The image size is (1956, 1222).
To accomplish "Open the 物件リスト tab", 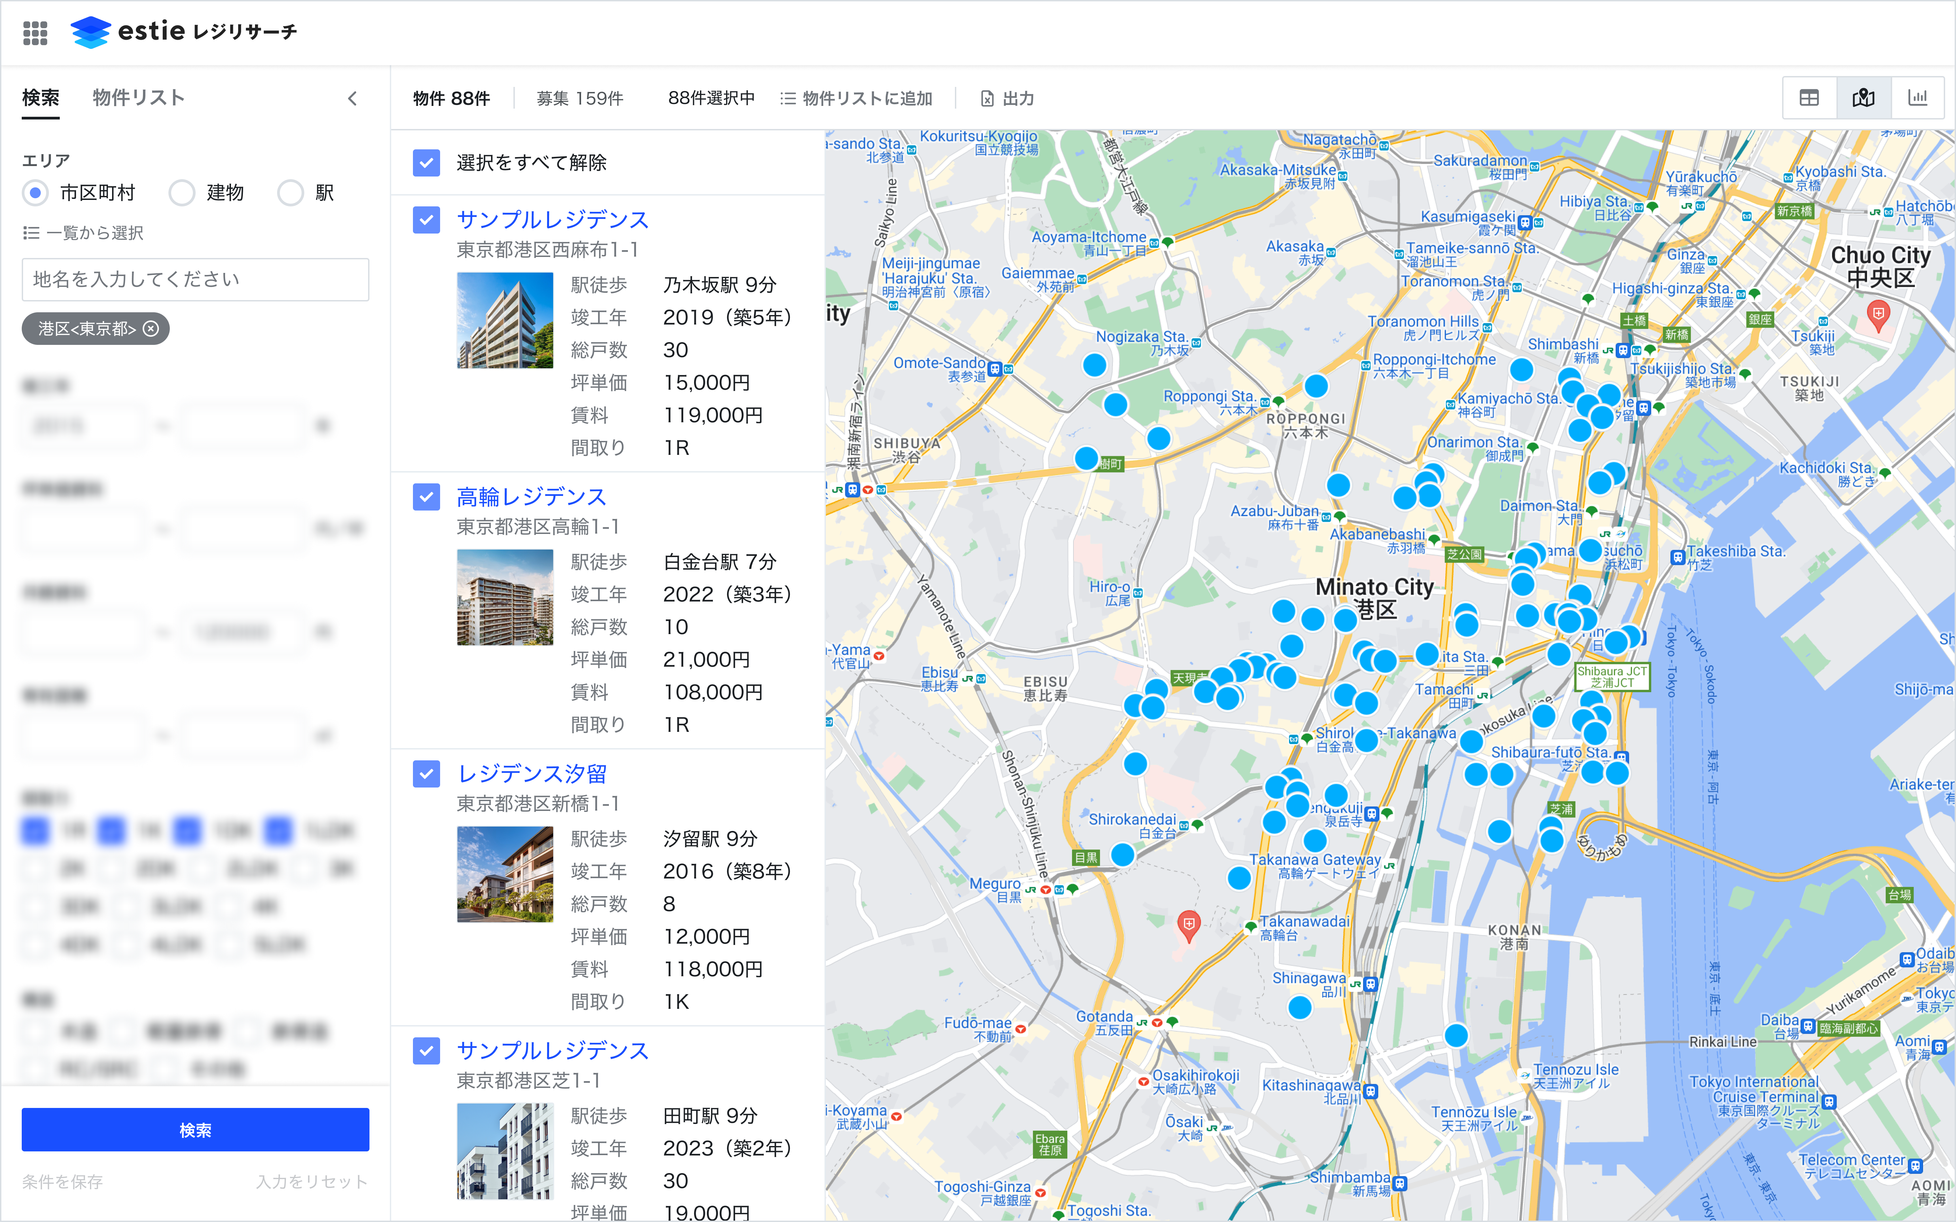I will click(138, 98).
